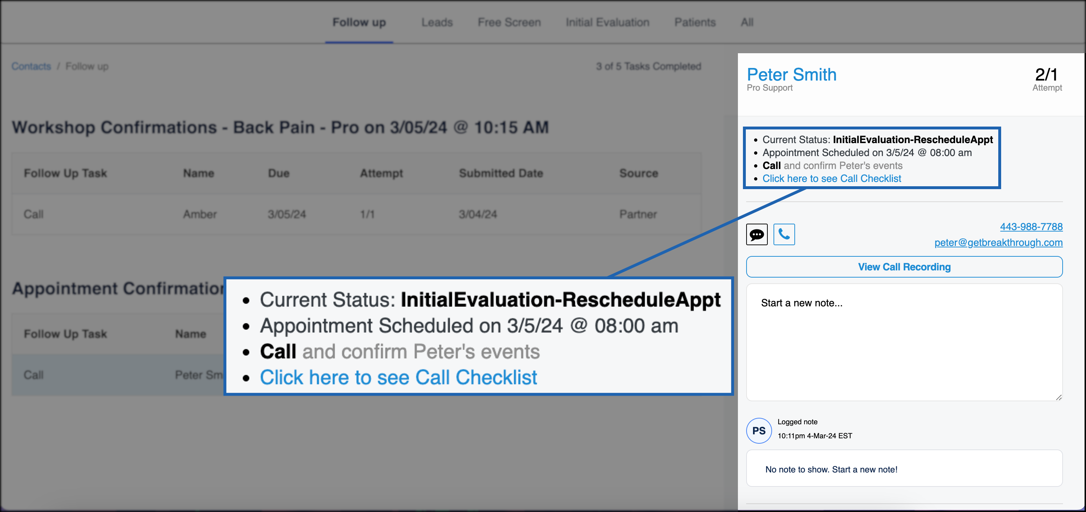Click the peter@getbreakthrough.com email link
1086x512 pixels.
998,243
